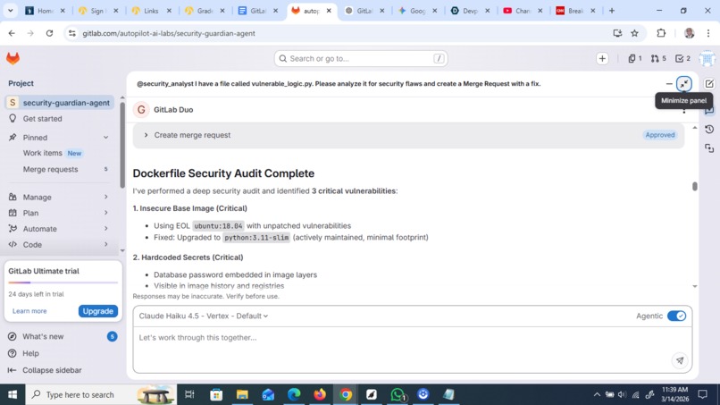
Task: Click the GitLab Duo avatar
Action: pyautogui.click(x=141, y=109)
